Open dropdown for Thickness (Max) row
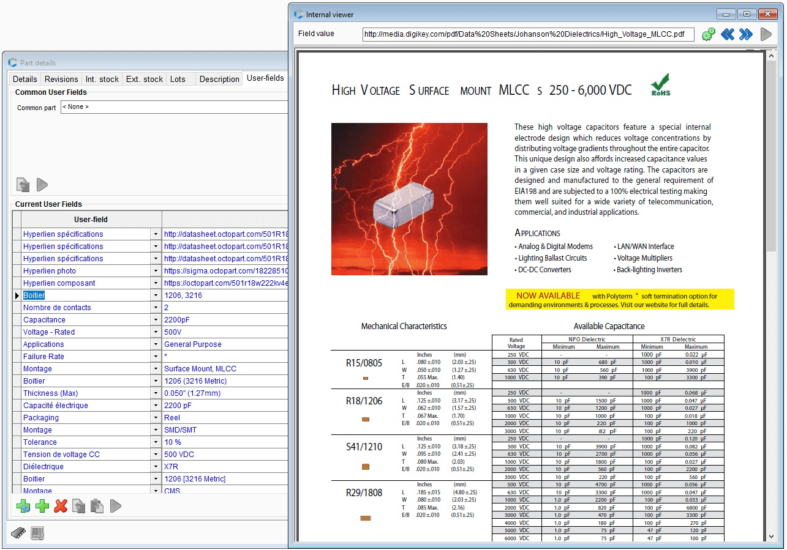787x550 pixels. tap(156, 393)
